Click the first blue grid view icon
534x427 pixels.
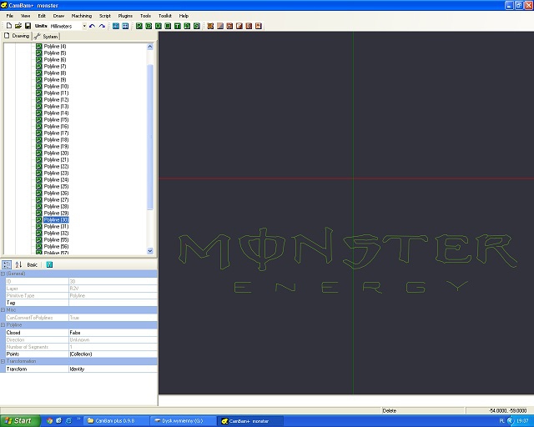(116, 26)
